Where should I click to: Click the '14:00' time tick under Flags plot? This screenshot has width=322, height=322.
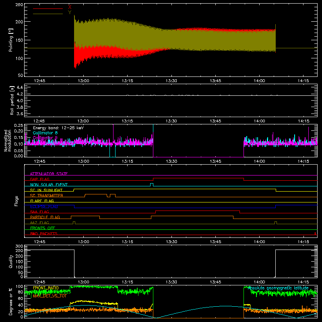[x=259, y=242]
